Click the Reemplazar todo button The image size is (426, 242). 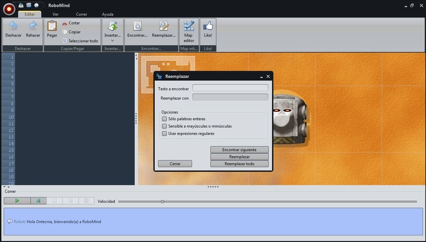click(239, 164)
